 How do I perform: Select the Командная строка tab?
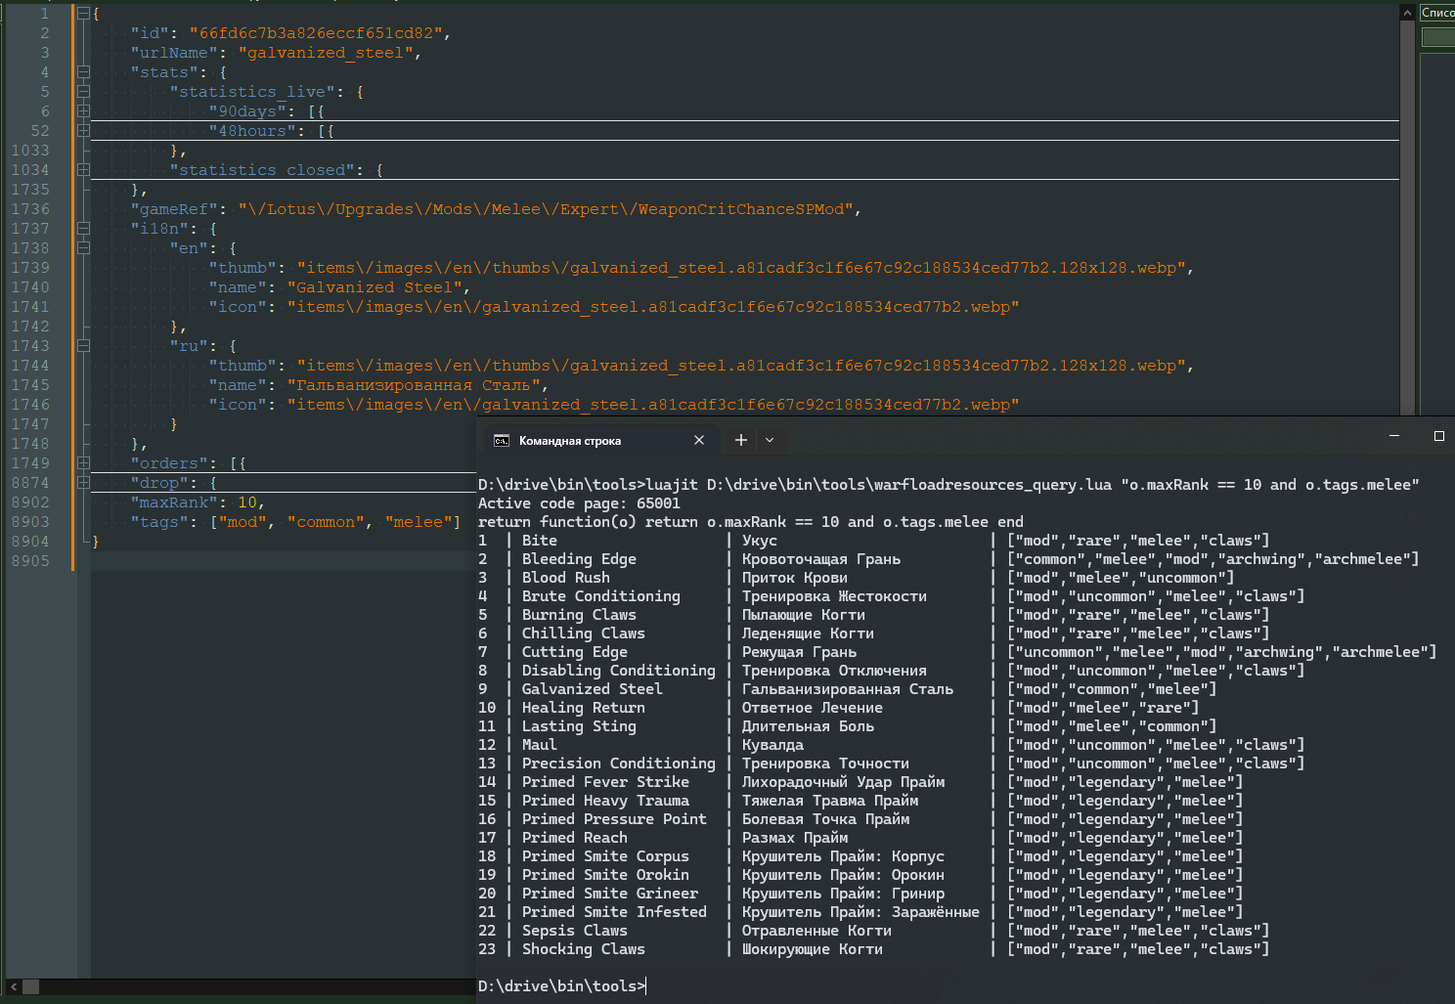[x=570, y=441]
